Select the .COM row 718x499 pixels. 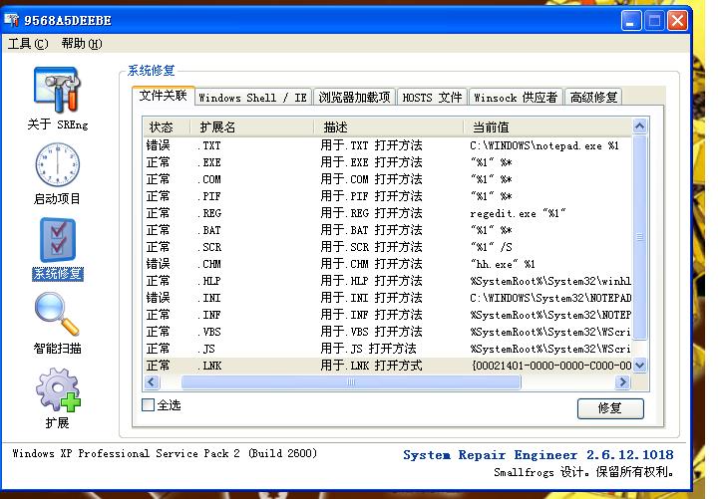click(x=387, y=179)
